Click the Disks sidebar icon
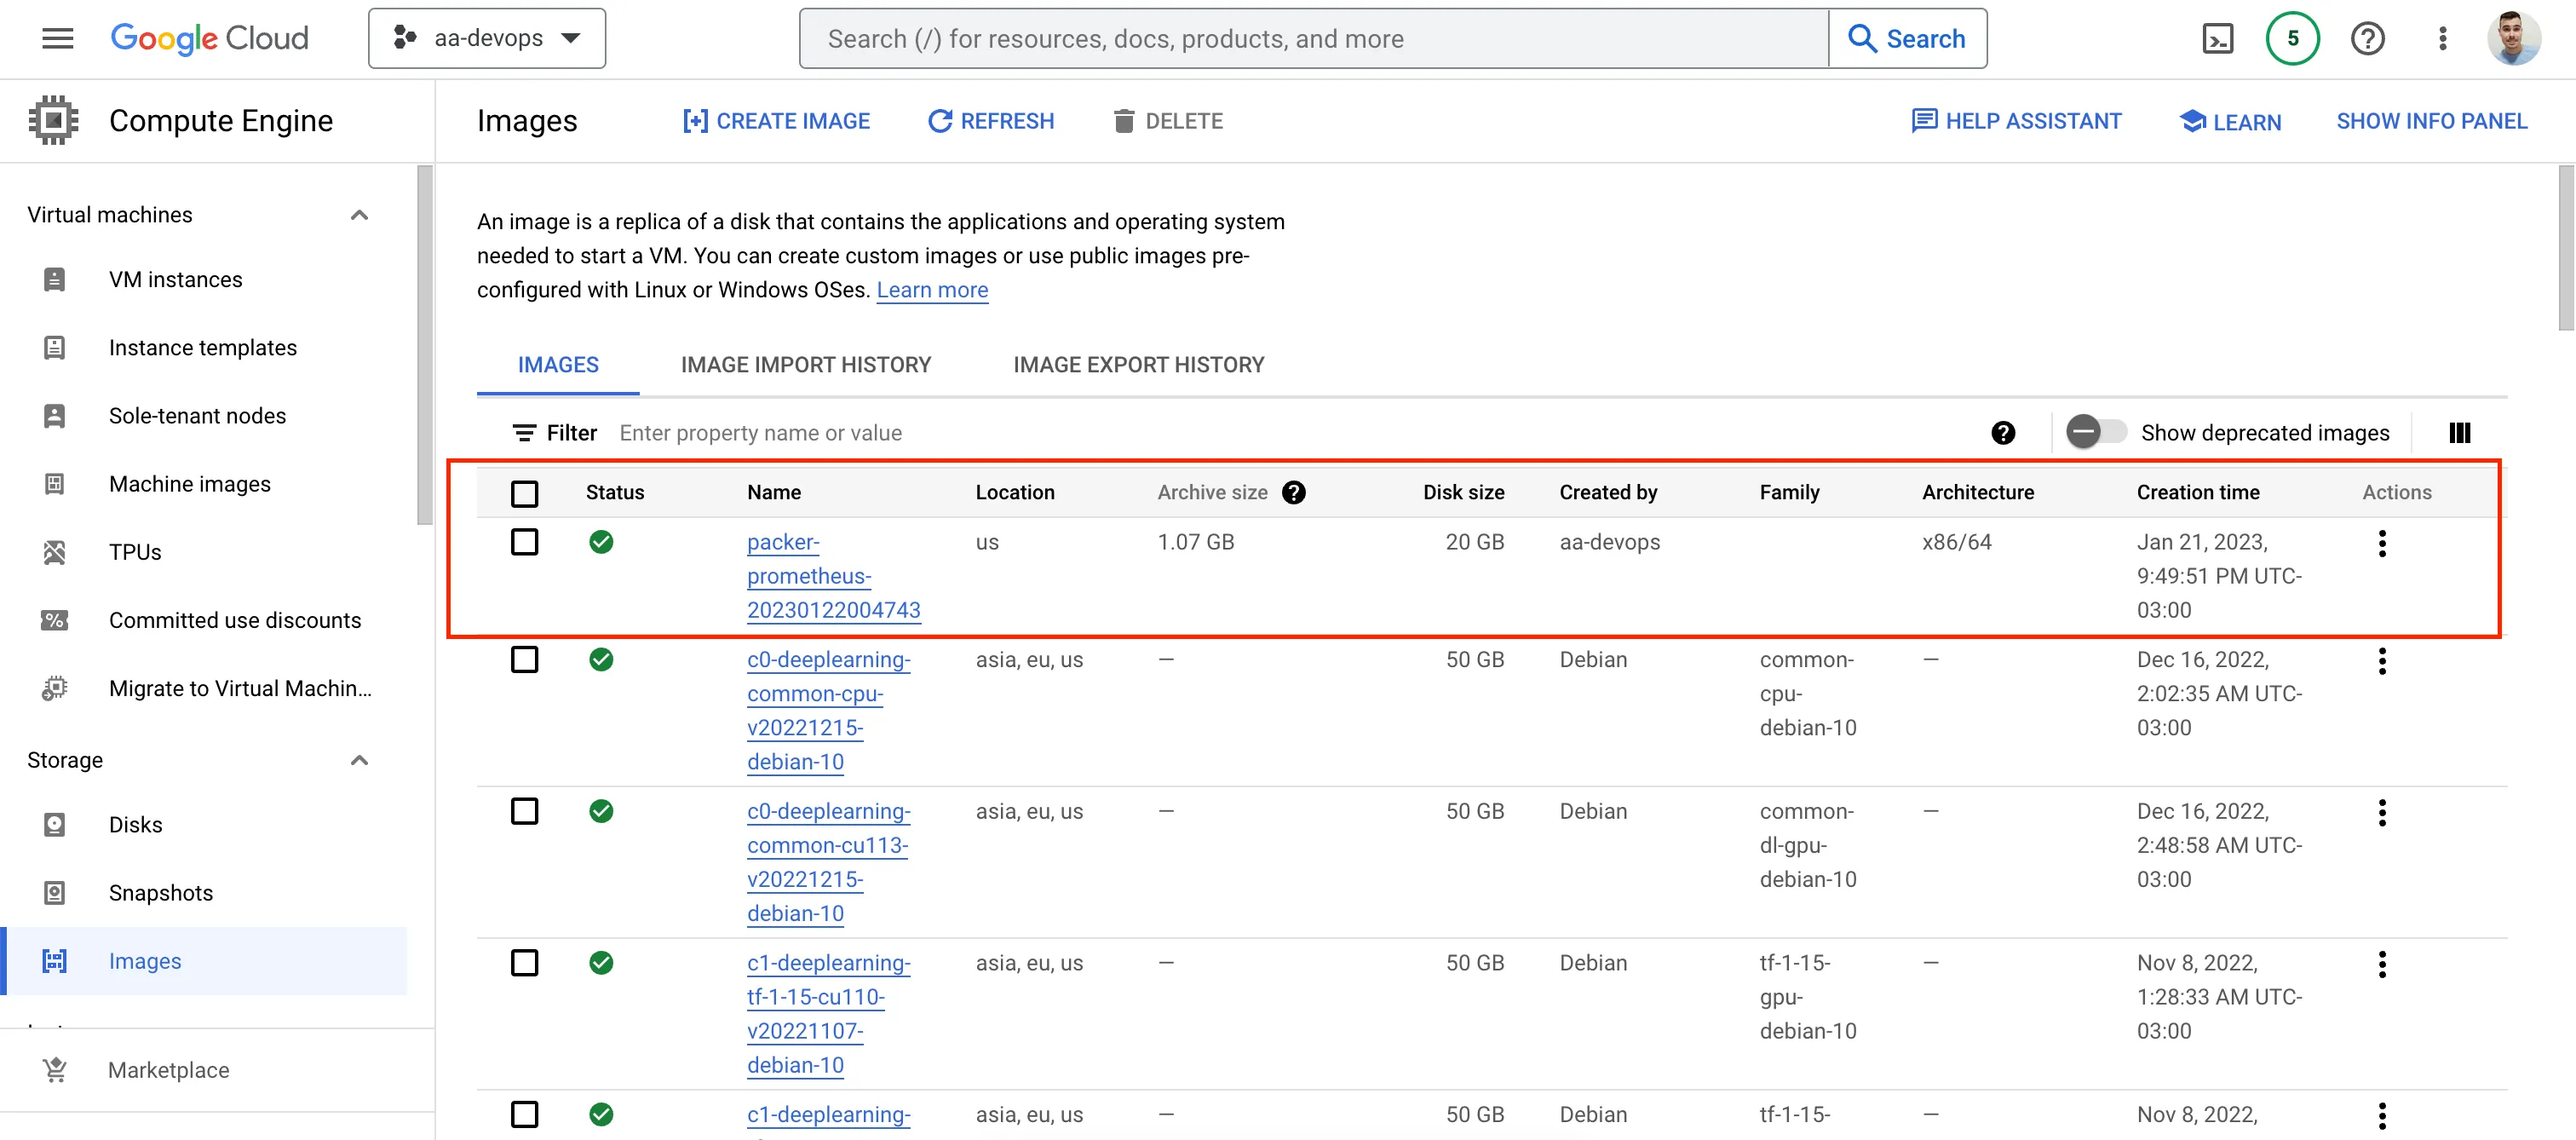This screenshot has height=1140, width=2576. pos(54,824)
